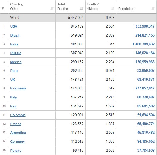
Task: Open the Colombia country link
Action: pos(18,115)
